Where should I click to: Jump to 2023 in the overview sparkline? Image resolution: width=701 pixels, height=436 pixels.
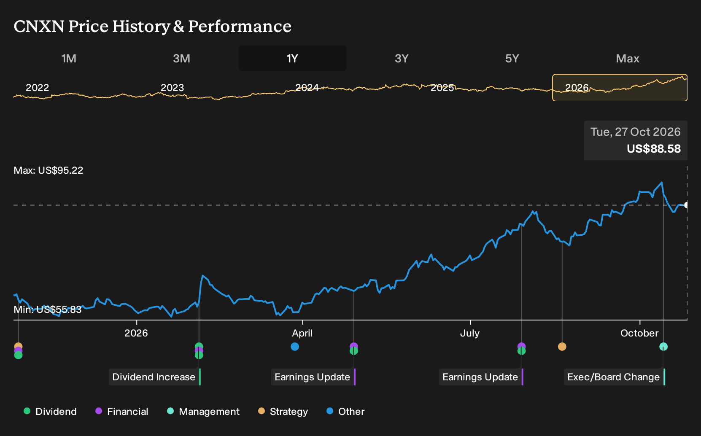(172, 88)
